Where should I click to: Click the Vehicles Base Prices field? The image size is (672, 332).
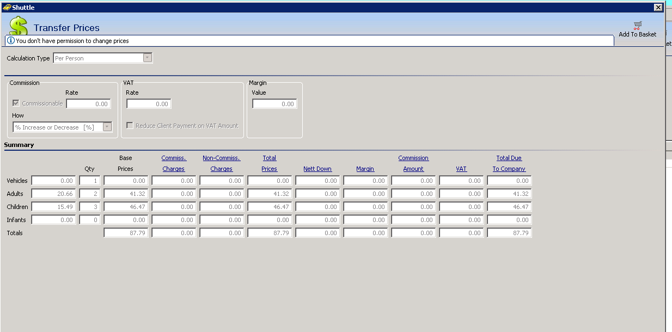point(126,181)
